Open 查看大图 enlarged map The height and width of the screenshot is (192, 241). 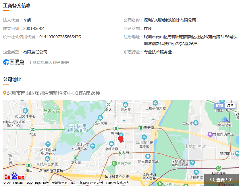point(221,180)
